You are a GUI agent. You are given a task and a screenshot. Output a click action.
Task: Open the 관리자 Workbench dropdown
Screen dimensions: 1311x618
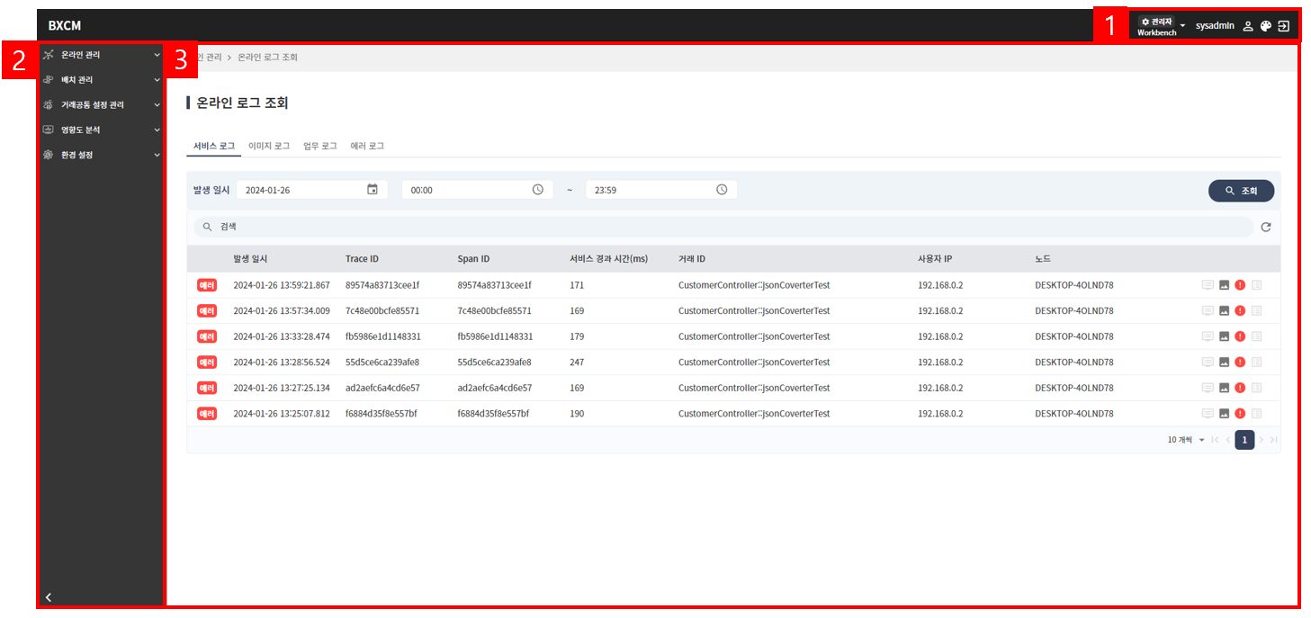[x=1161, y=26]
